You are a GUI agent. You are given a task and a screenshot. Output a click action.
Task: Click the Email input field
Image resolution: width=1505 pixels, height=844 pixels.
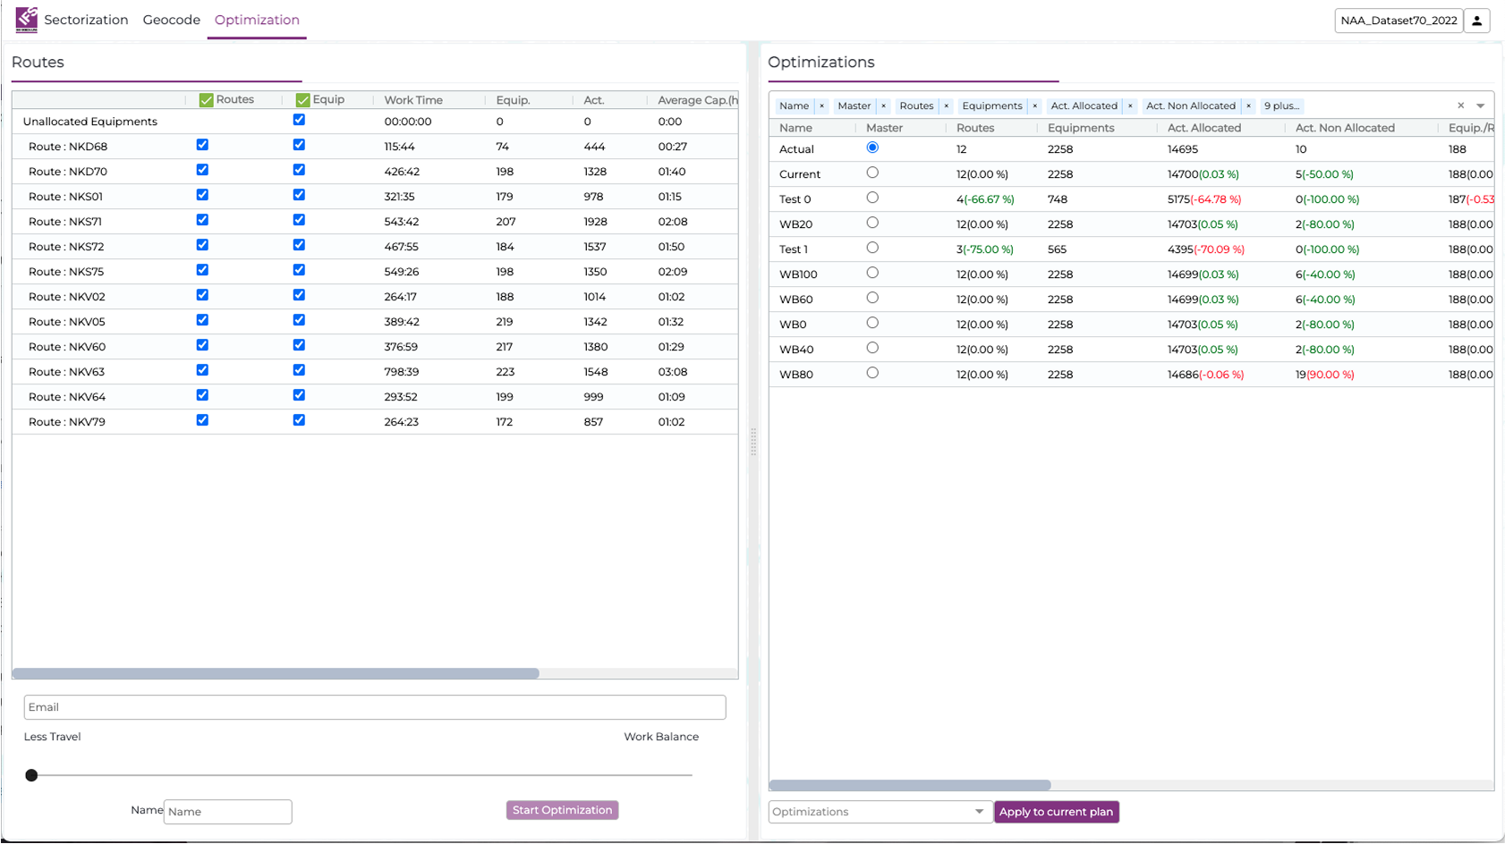point(375,707)
